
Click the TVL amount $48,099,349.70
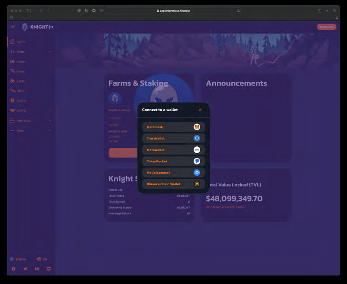234,198
